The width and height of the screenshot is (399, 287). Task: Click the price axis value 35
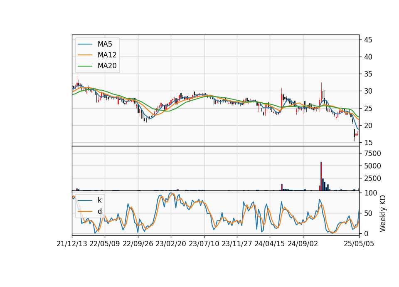(368, 74)
